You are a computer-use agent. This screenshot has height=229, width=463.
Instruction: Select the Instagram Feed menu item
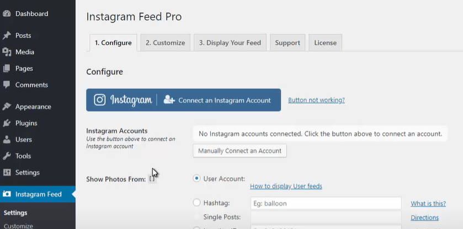coord(38,194)
